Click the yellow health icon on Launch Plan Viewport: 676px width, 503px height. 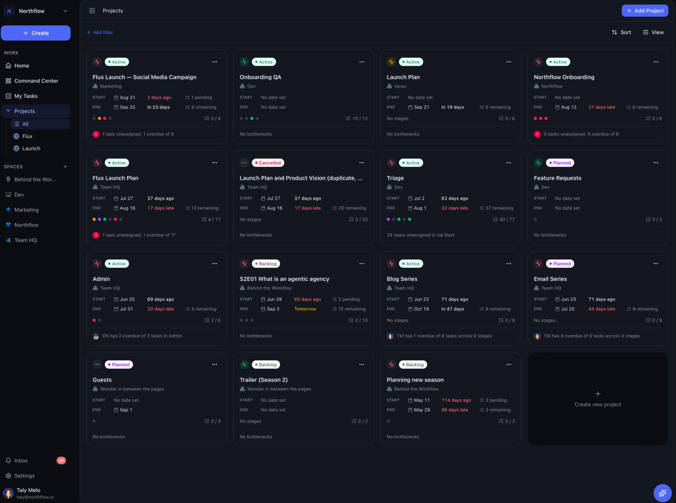[x=391, y=62]
